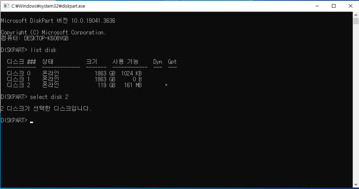Click the '크기' column header
This screenshot has height=189, width=359.
pos(91,62)
